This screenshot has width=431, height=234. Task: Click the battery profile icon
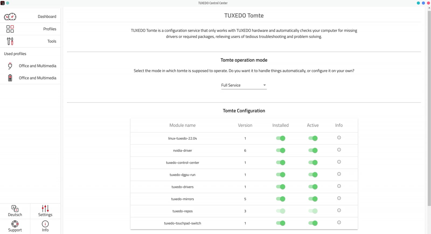[10, 78]
